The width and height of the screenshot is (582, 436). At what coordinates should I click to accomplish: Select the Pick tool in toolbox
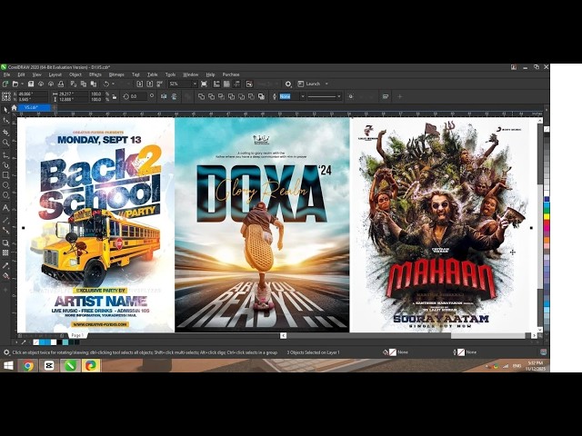(5, 110)
